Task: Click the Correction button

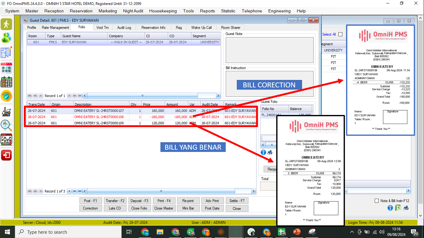Action: pos(90,208)
